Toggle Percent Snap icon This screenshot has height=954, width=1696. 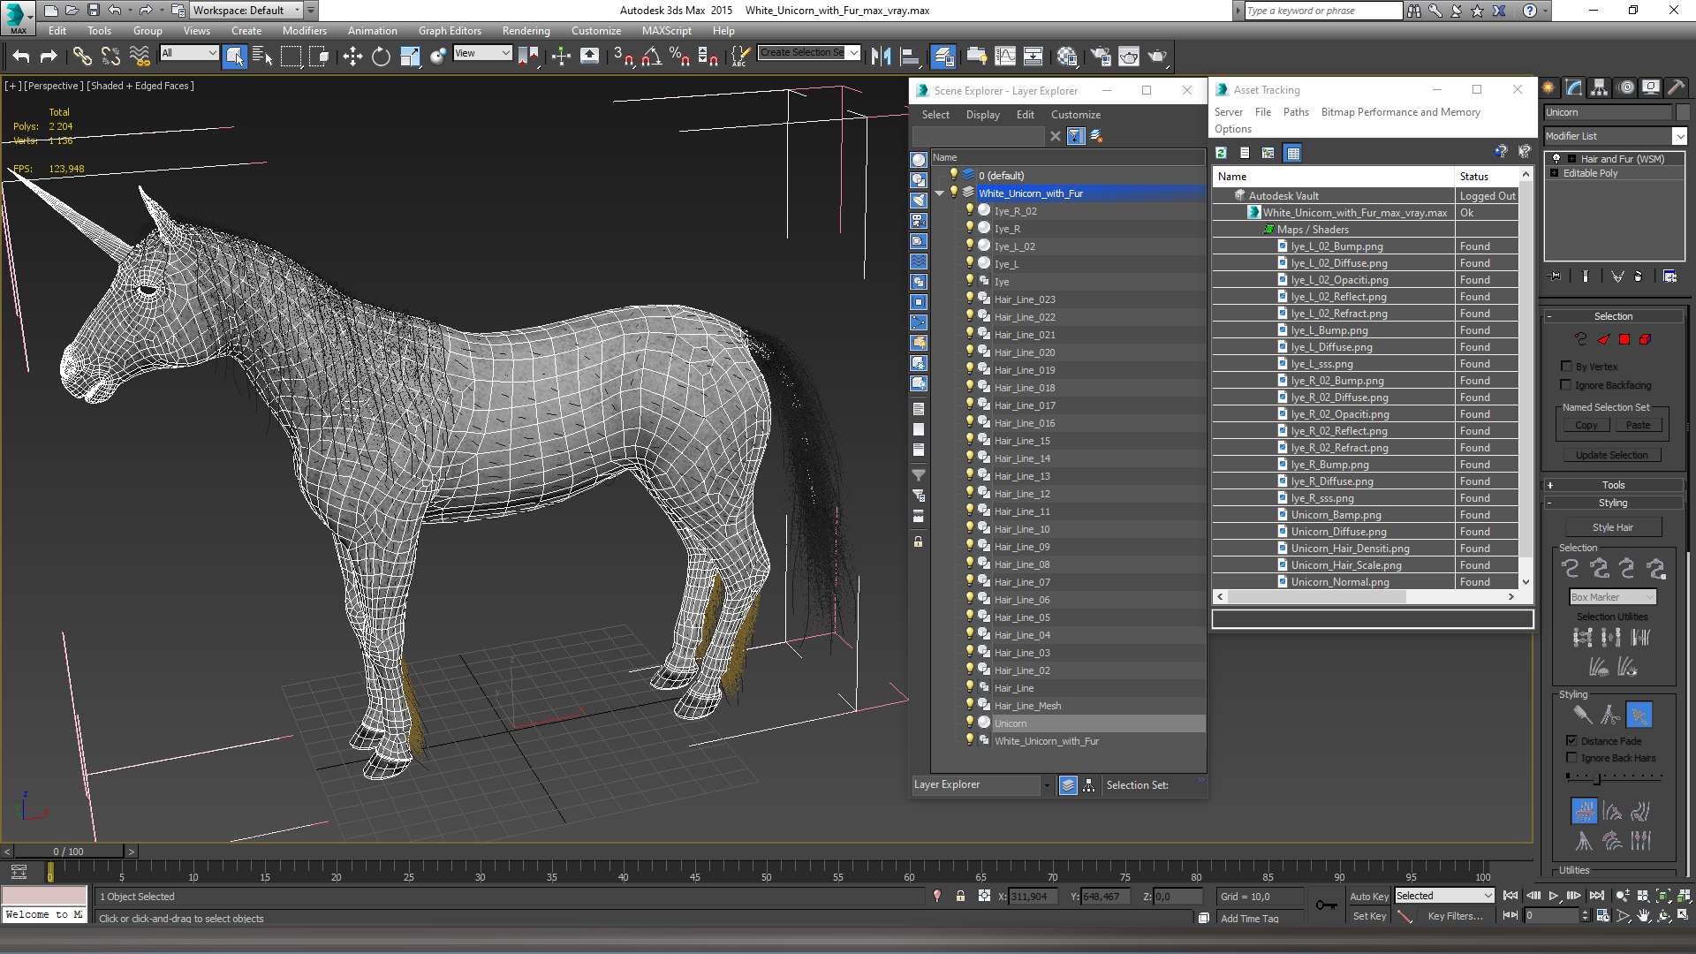pyautogui.click(x=679, y=57)
